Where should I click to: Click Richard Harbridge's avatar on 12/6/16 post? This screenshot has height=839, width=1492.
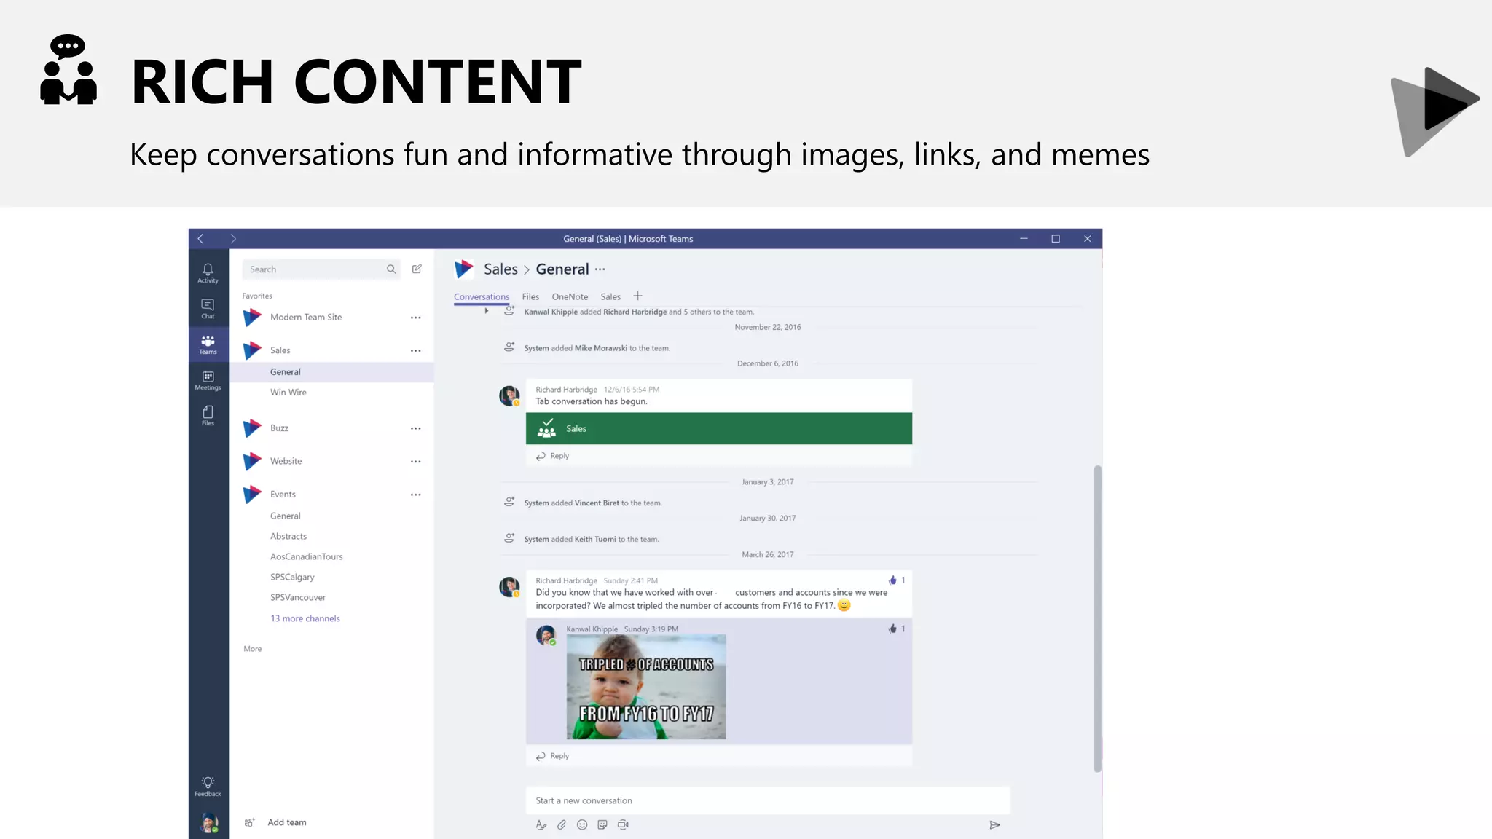coord(509,396)
